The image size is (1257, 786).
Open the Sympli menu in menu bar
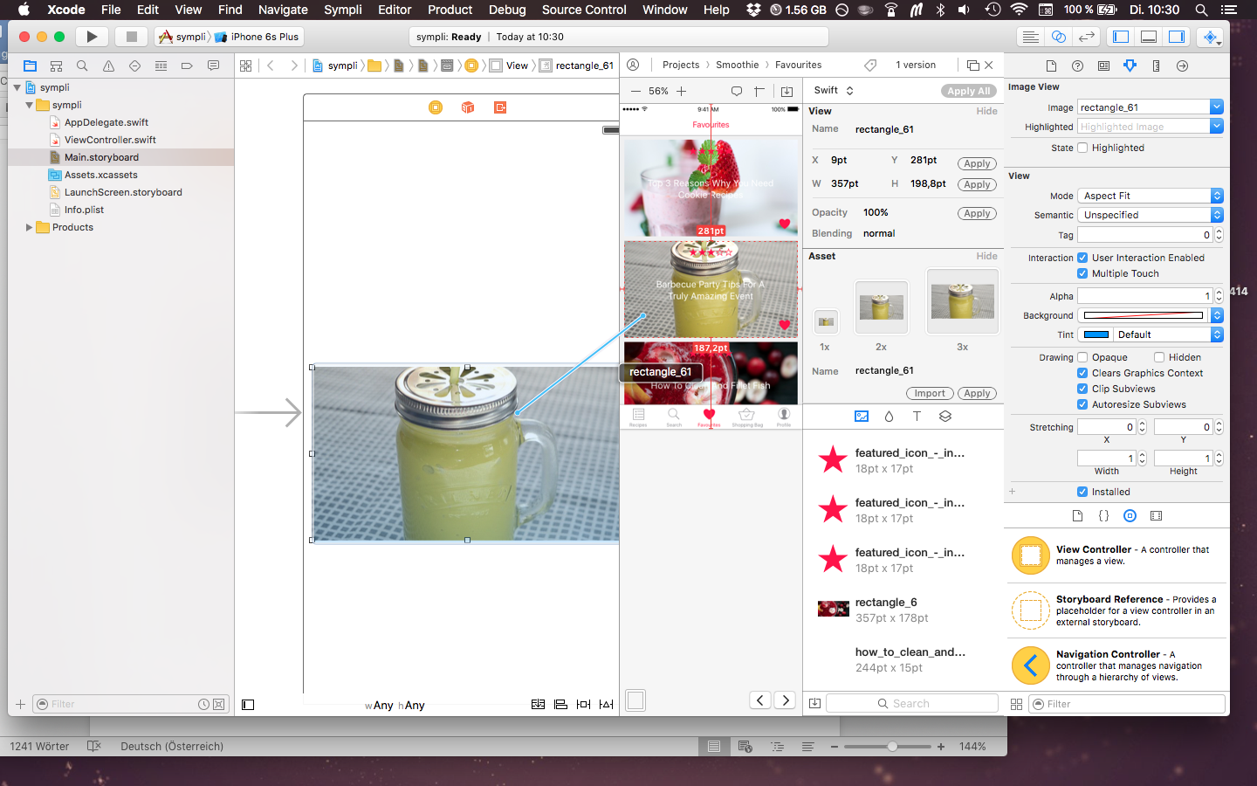(x=343, y=10)
